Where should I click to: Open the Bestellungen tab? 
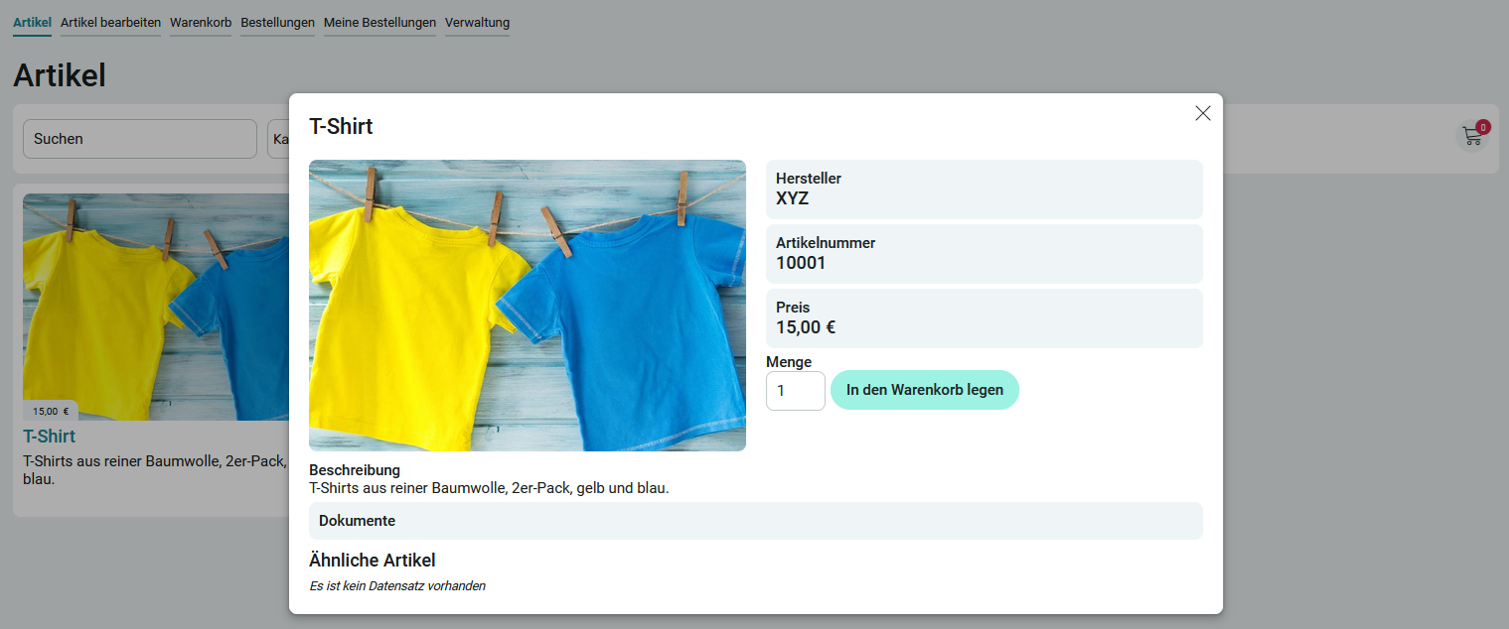[277, 22]
